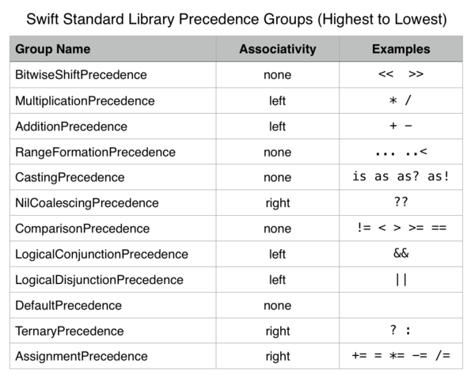Click the << >> shift operators cell
Screen dimensions: 475x378
(401, 75)
